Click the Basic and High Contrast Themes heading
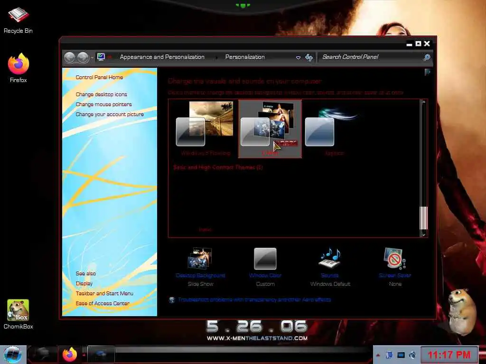This screenshot has height=364, width=486. [218, 167]
